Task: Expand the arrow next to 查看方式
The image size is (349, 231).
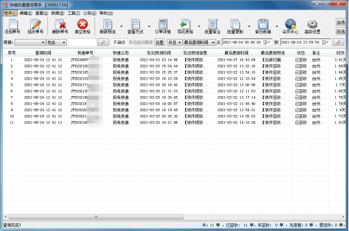Action: pyautogui.click(x=149, y=26)
